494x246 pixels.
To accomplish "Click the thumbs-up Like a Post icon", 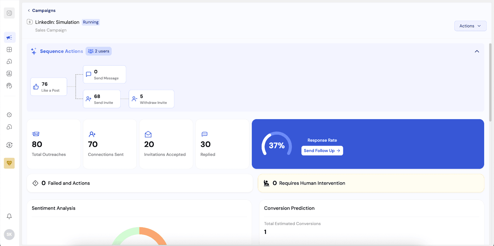I will [36, 87].
